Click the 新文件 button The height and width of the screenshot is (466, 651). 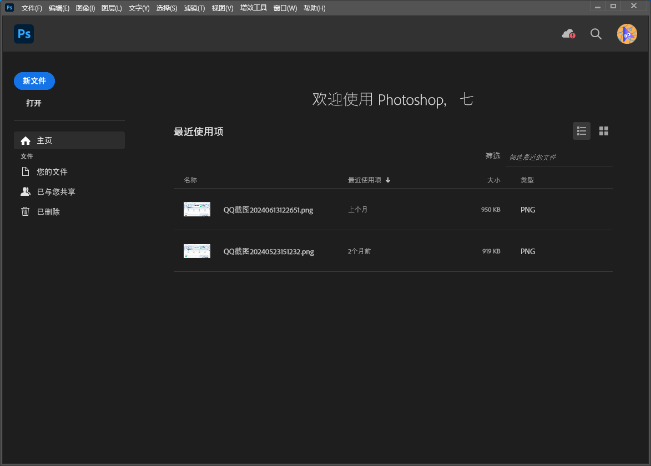pos(34,81)
